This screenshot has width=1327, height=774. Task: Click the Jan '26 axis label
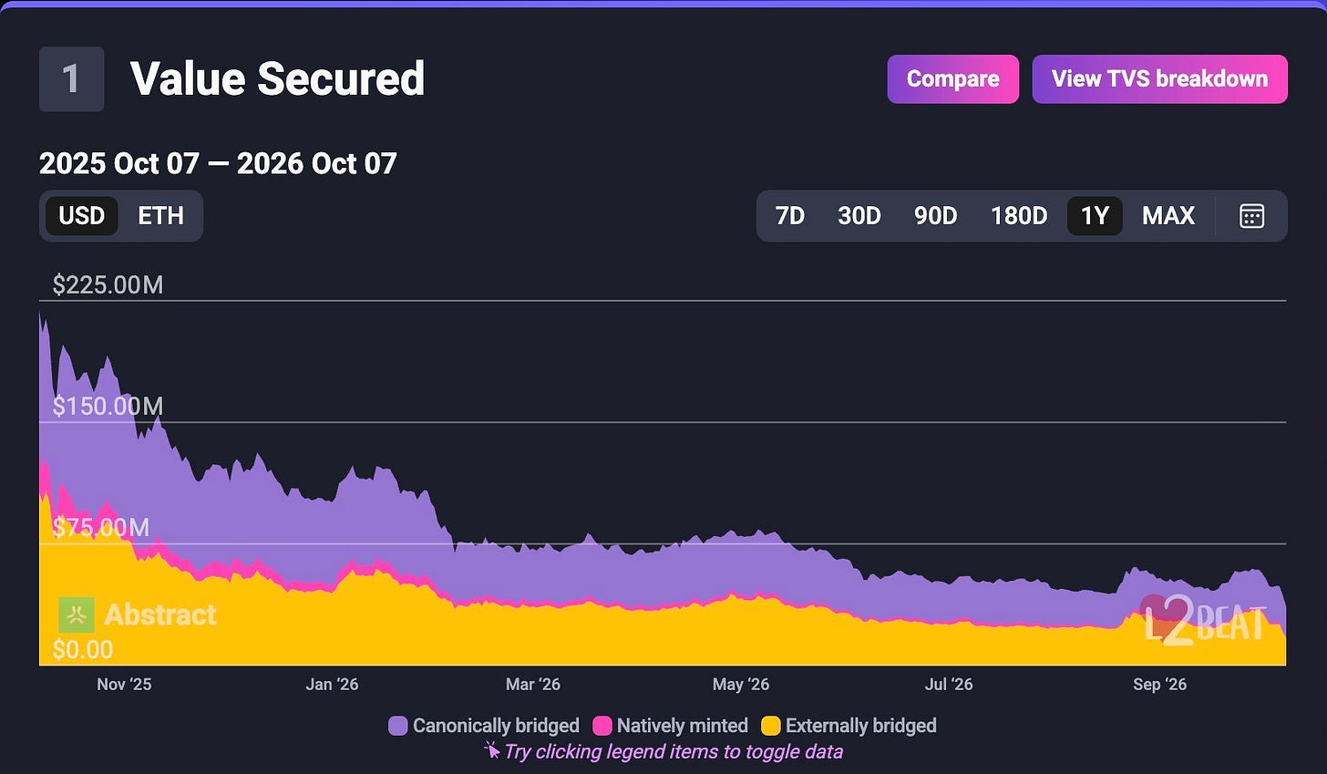(x=332, y=685)
